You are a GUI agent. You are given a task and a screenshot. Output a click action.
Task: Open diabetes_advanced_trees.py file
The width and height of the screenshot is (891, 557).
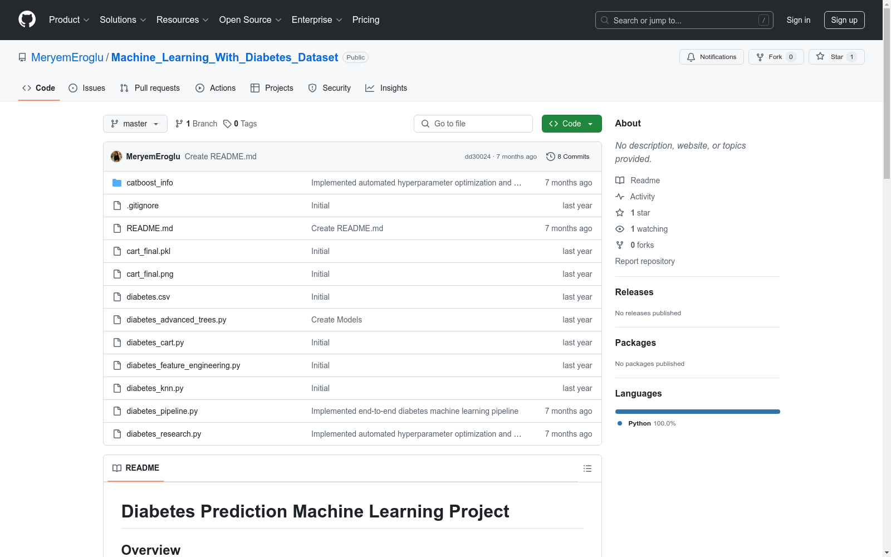(177, 320)
